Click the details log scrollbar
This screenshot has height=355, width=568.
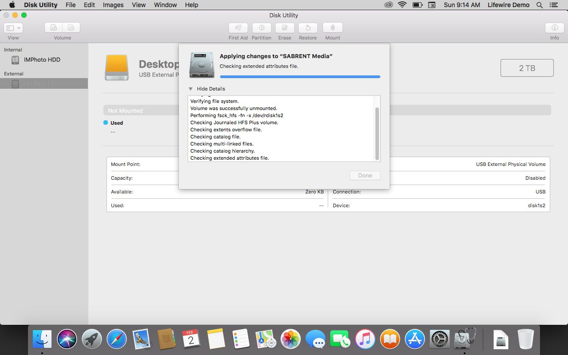[377, 133]
